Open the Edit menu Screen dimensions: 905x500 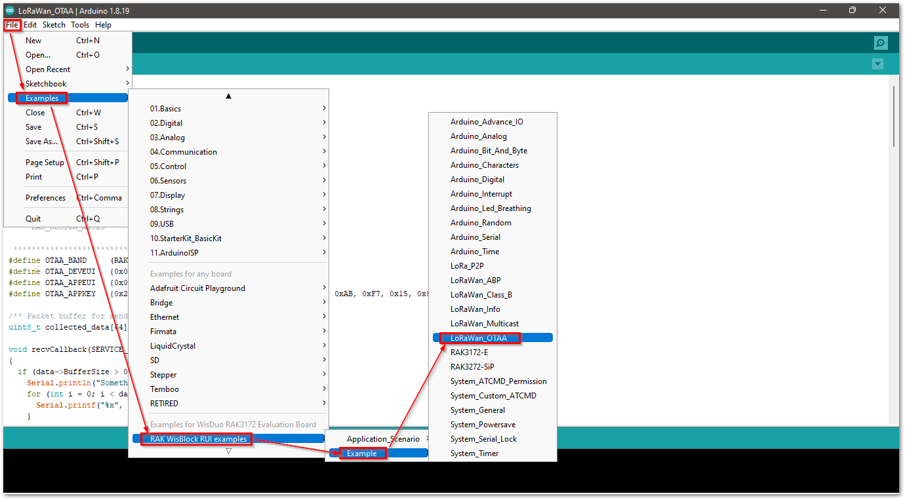(x=30, y=25)
